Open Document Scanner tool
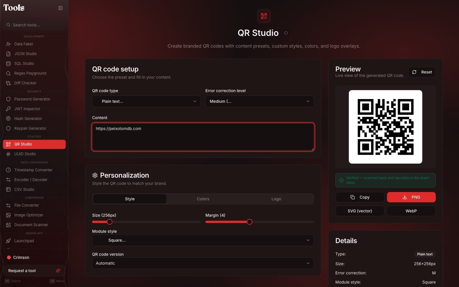Screen dimensions: 459x287 (34, 225)
